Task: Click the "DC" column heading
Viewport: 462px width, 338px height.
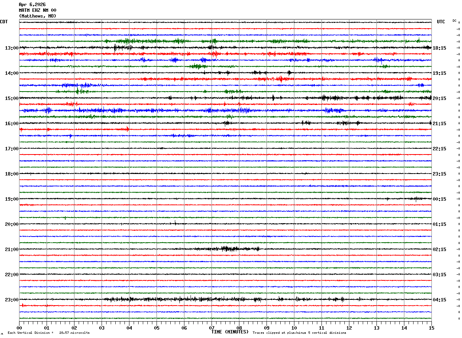Action: pyautogui.click(x=454, y=21)
